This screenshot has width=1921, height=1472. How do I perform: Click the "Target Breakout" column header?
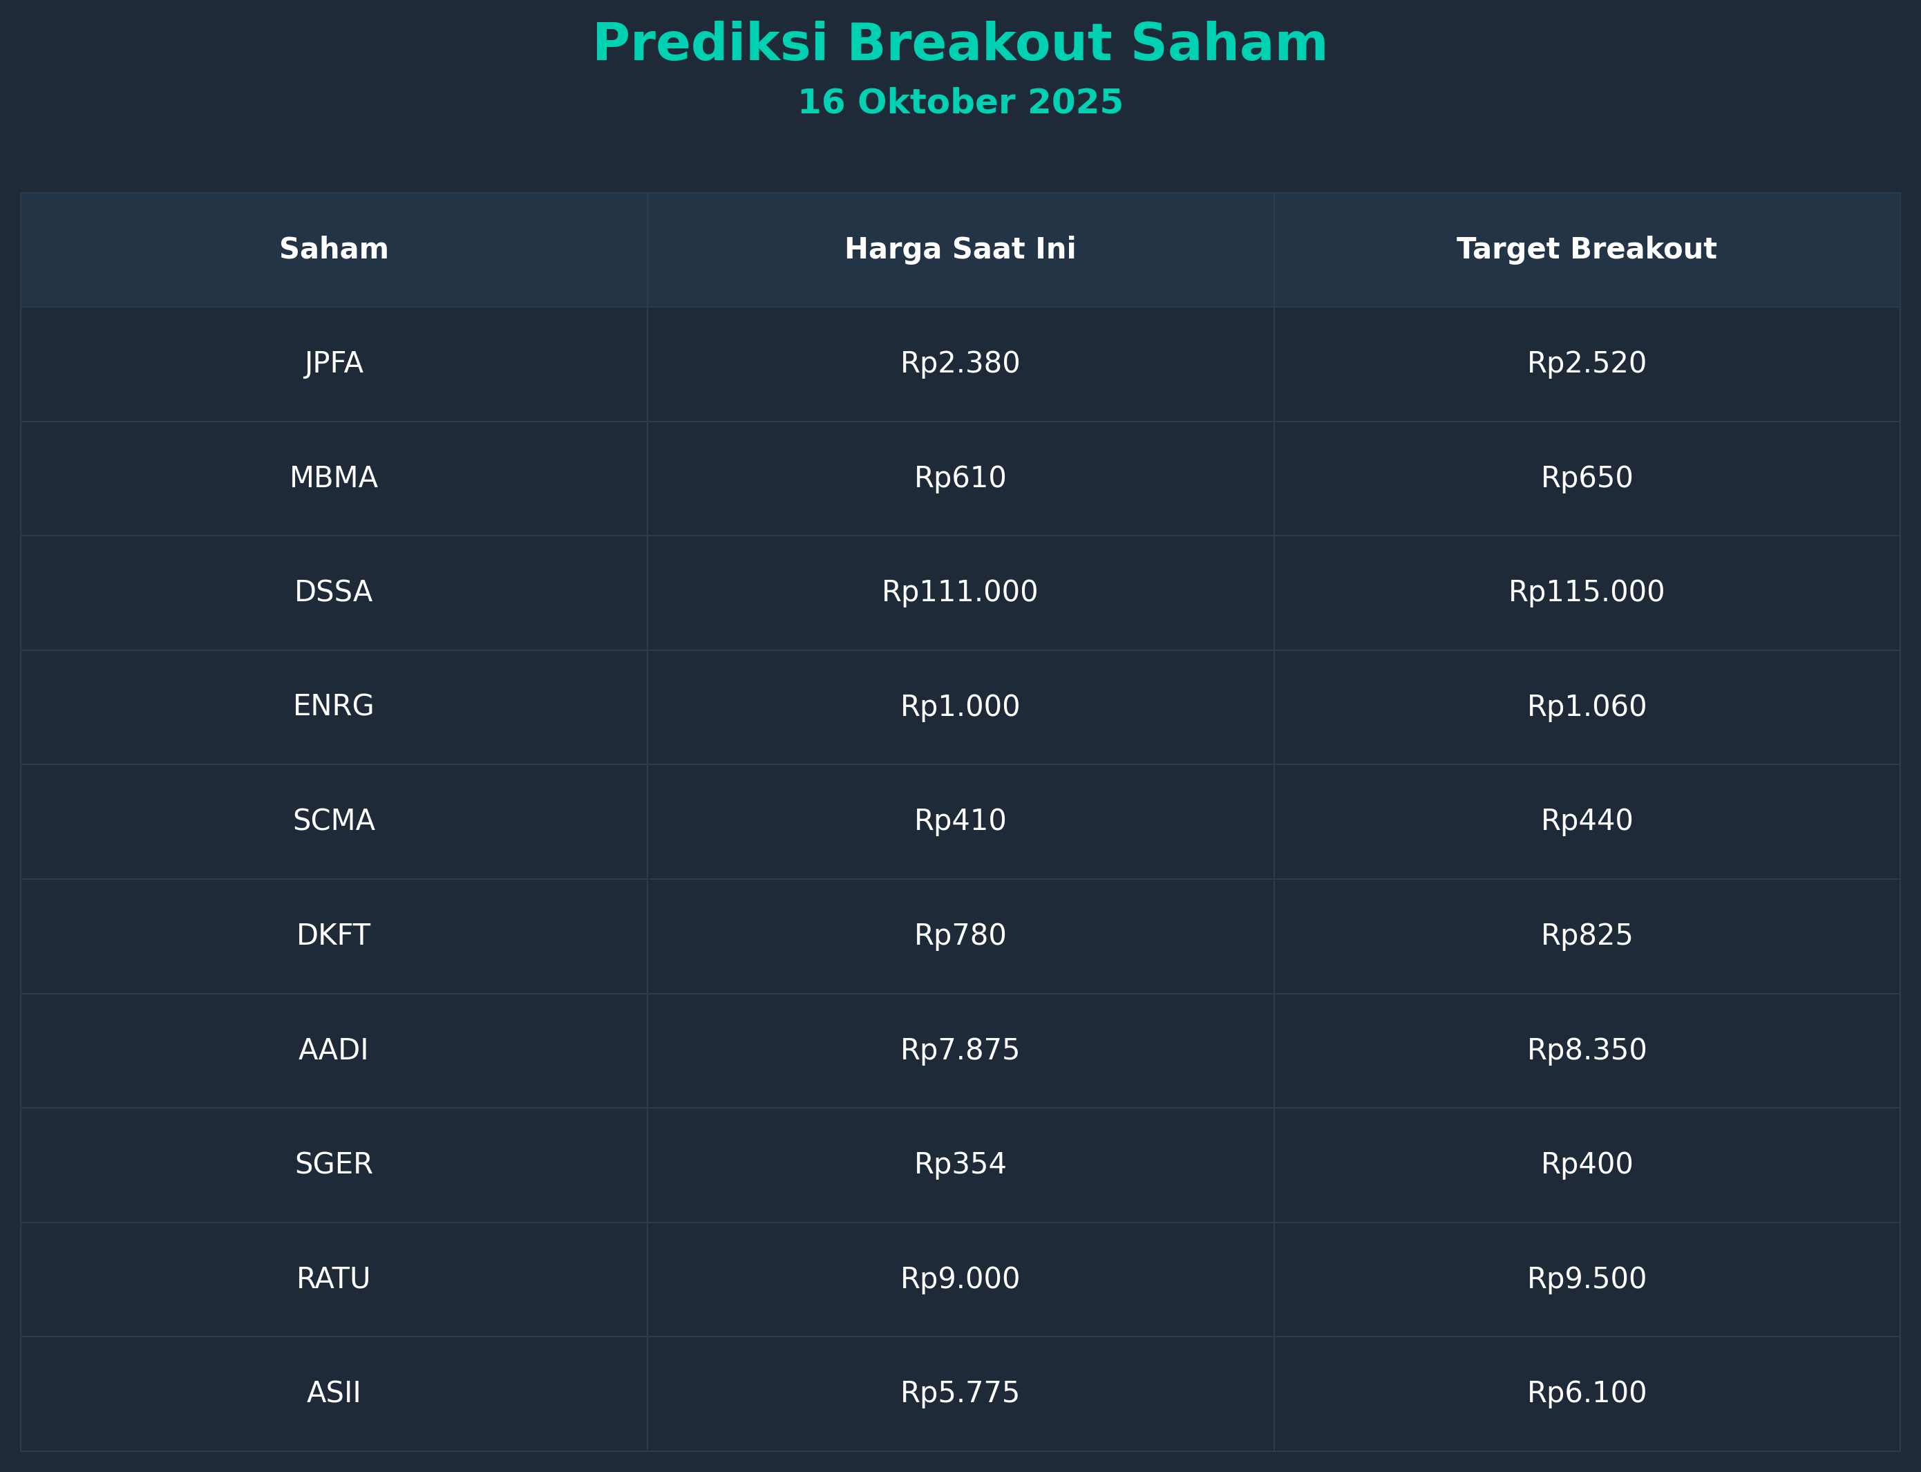(x=1587, y=249)
